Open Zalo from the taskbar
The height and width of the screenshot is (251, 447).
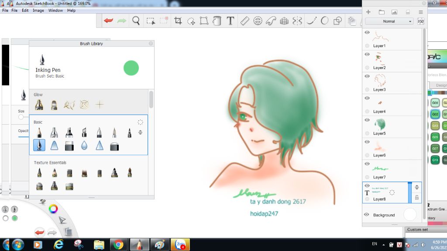(x=180, y=244)
